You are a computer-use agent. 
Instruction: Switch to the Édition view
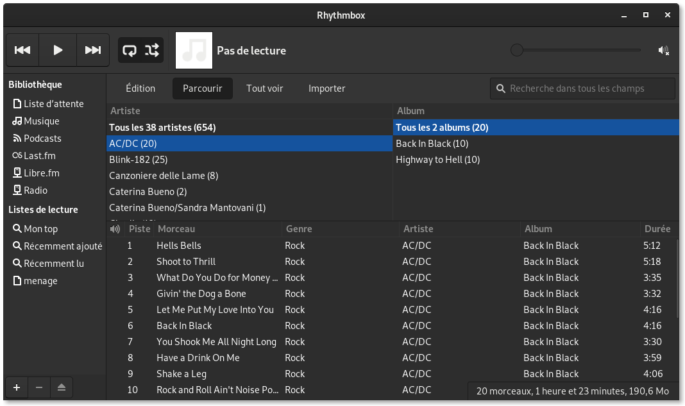point(140,88)
